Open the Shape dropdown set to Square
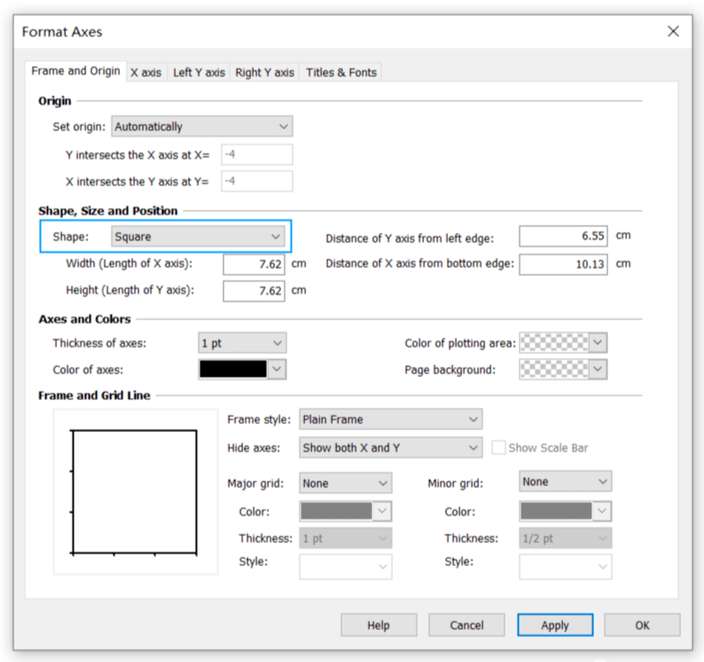The width and height of the screenshot is (704, 662). [197, 237]
